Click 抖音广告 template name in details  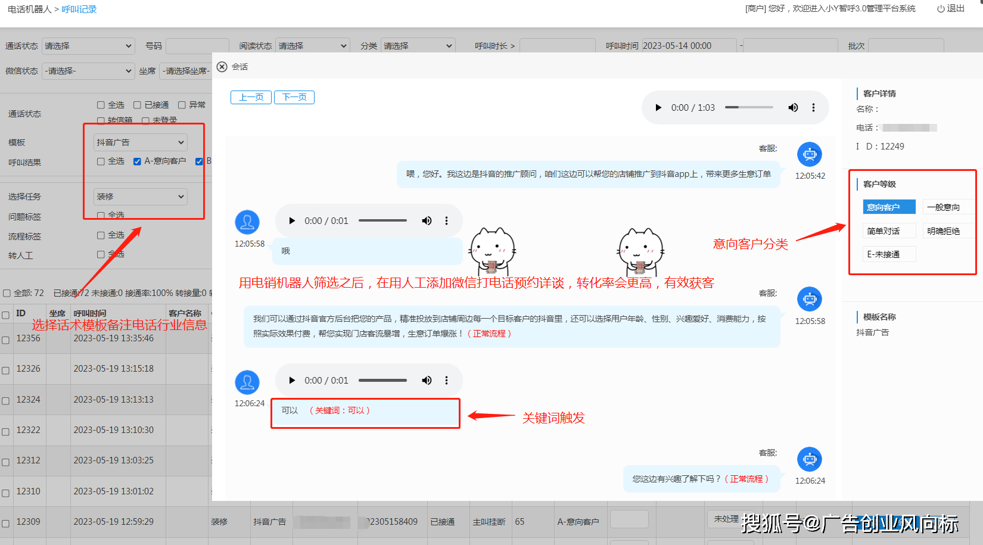[872, 332]
